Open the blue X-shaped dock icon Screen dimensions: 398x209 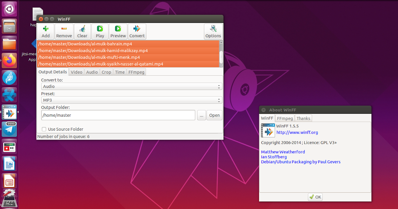tap(9, 95)
